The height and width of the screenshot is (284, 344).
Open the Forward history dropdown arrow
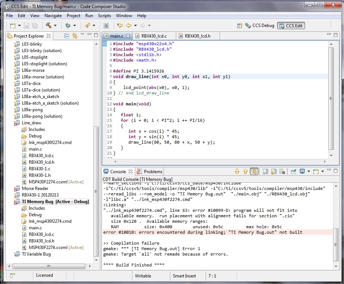click(x=149, y=26)
